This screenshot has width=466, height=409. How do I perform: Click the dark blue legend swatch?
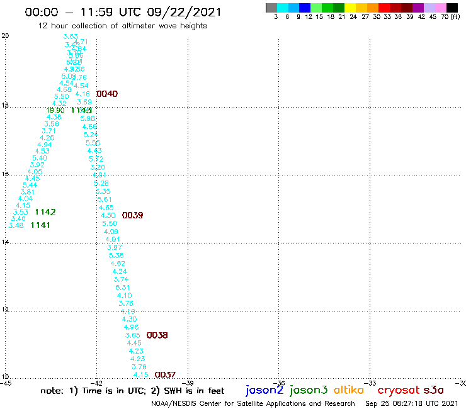click(305, 8)
